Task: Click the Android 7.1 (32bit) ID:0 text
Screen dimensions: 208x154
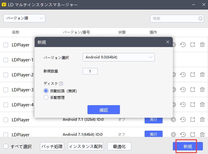Action: [x=83, y=120]
